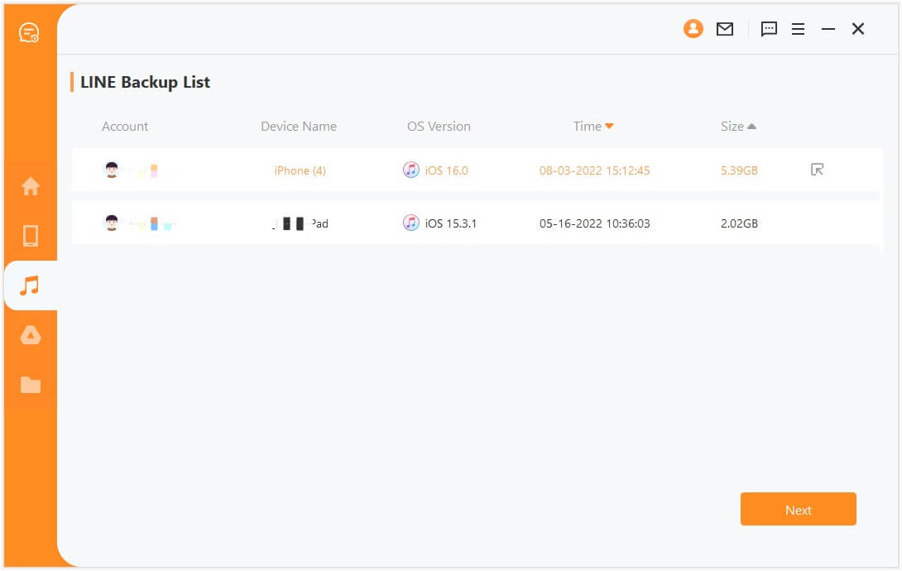Open the device section in the sidebar
The height and width of the screenshot is (571, 902).
(31, 236)
